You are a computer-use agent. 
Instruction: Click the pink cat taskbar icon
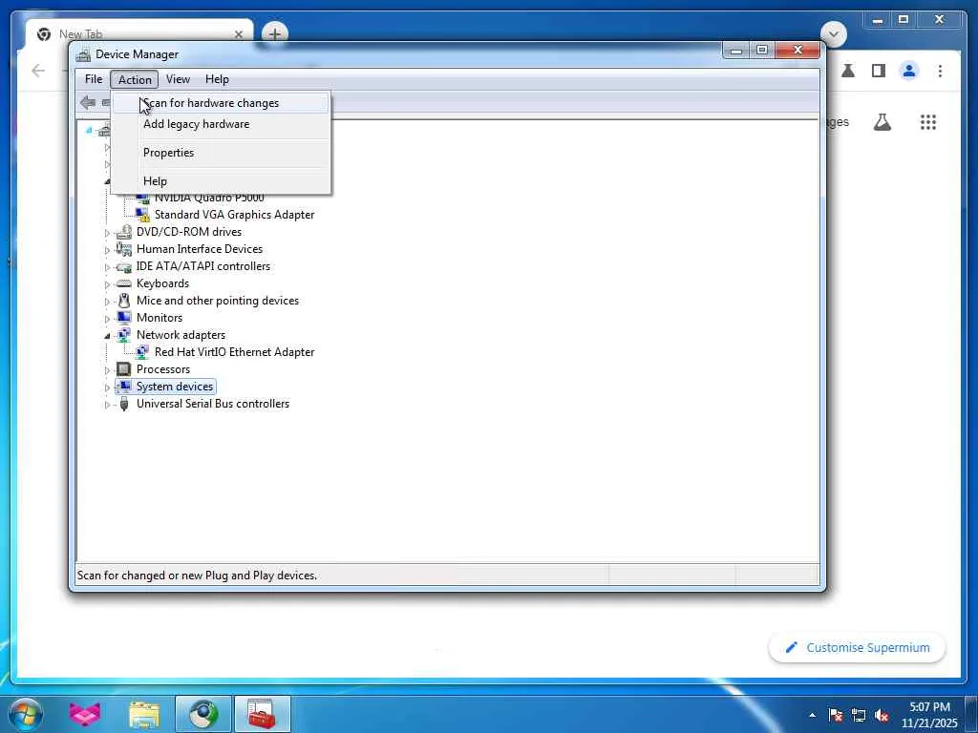[85, 714]
